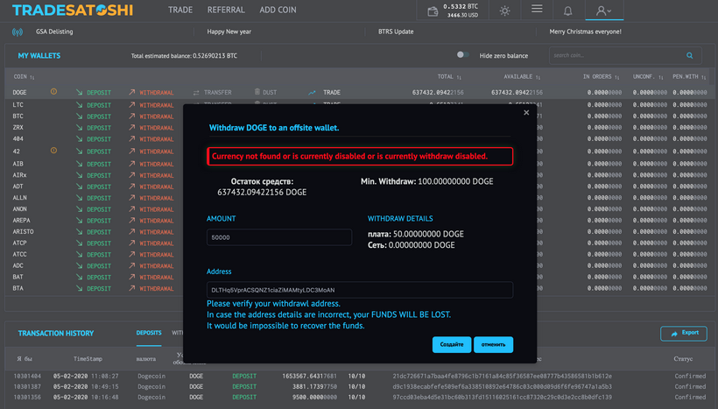The image size is (718, 409).
Task: Click the announcements broadcast icon
Action: (x=18, y=32)
